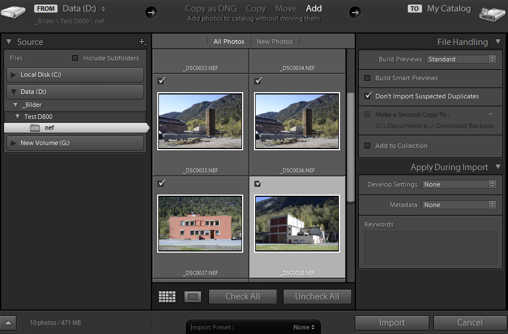The height and width of the screenshot is (334, 508).
Task: Select Copy import mode
Action: [x=256, y=9]
